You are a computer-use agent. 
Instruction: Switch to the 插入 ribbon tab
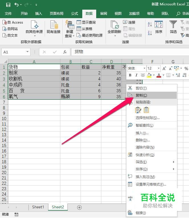click(39, 14)
